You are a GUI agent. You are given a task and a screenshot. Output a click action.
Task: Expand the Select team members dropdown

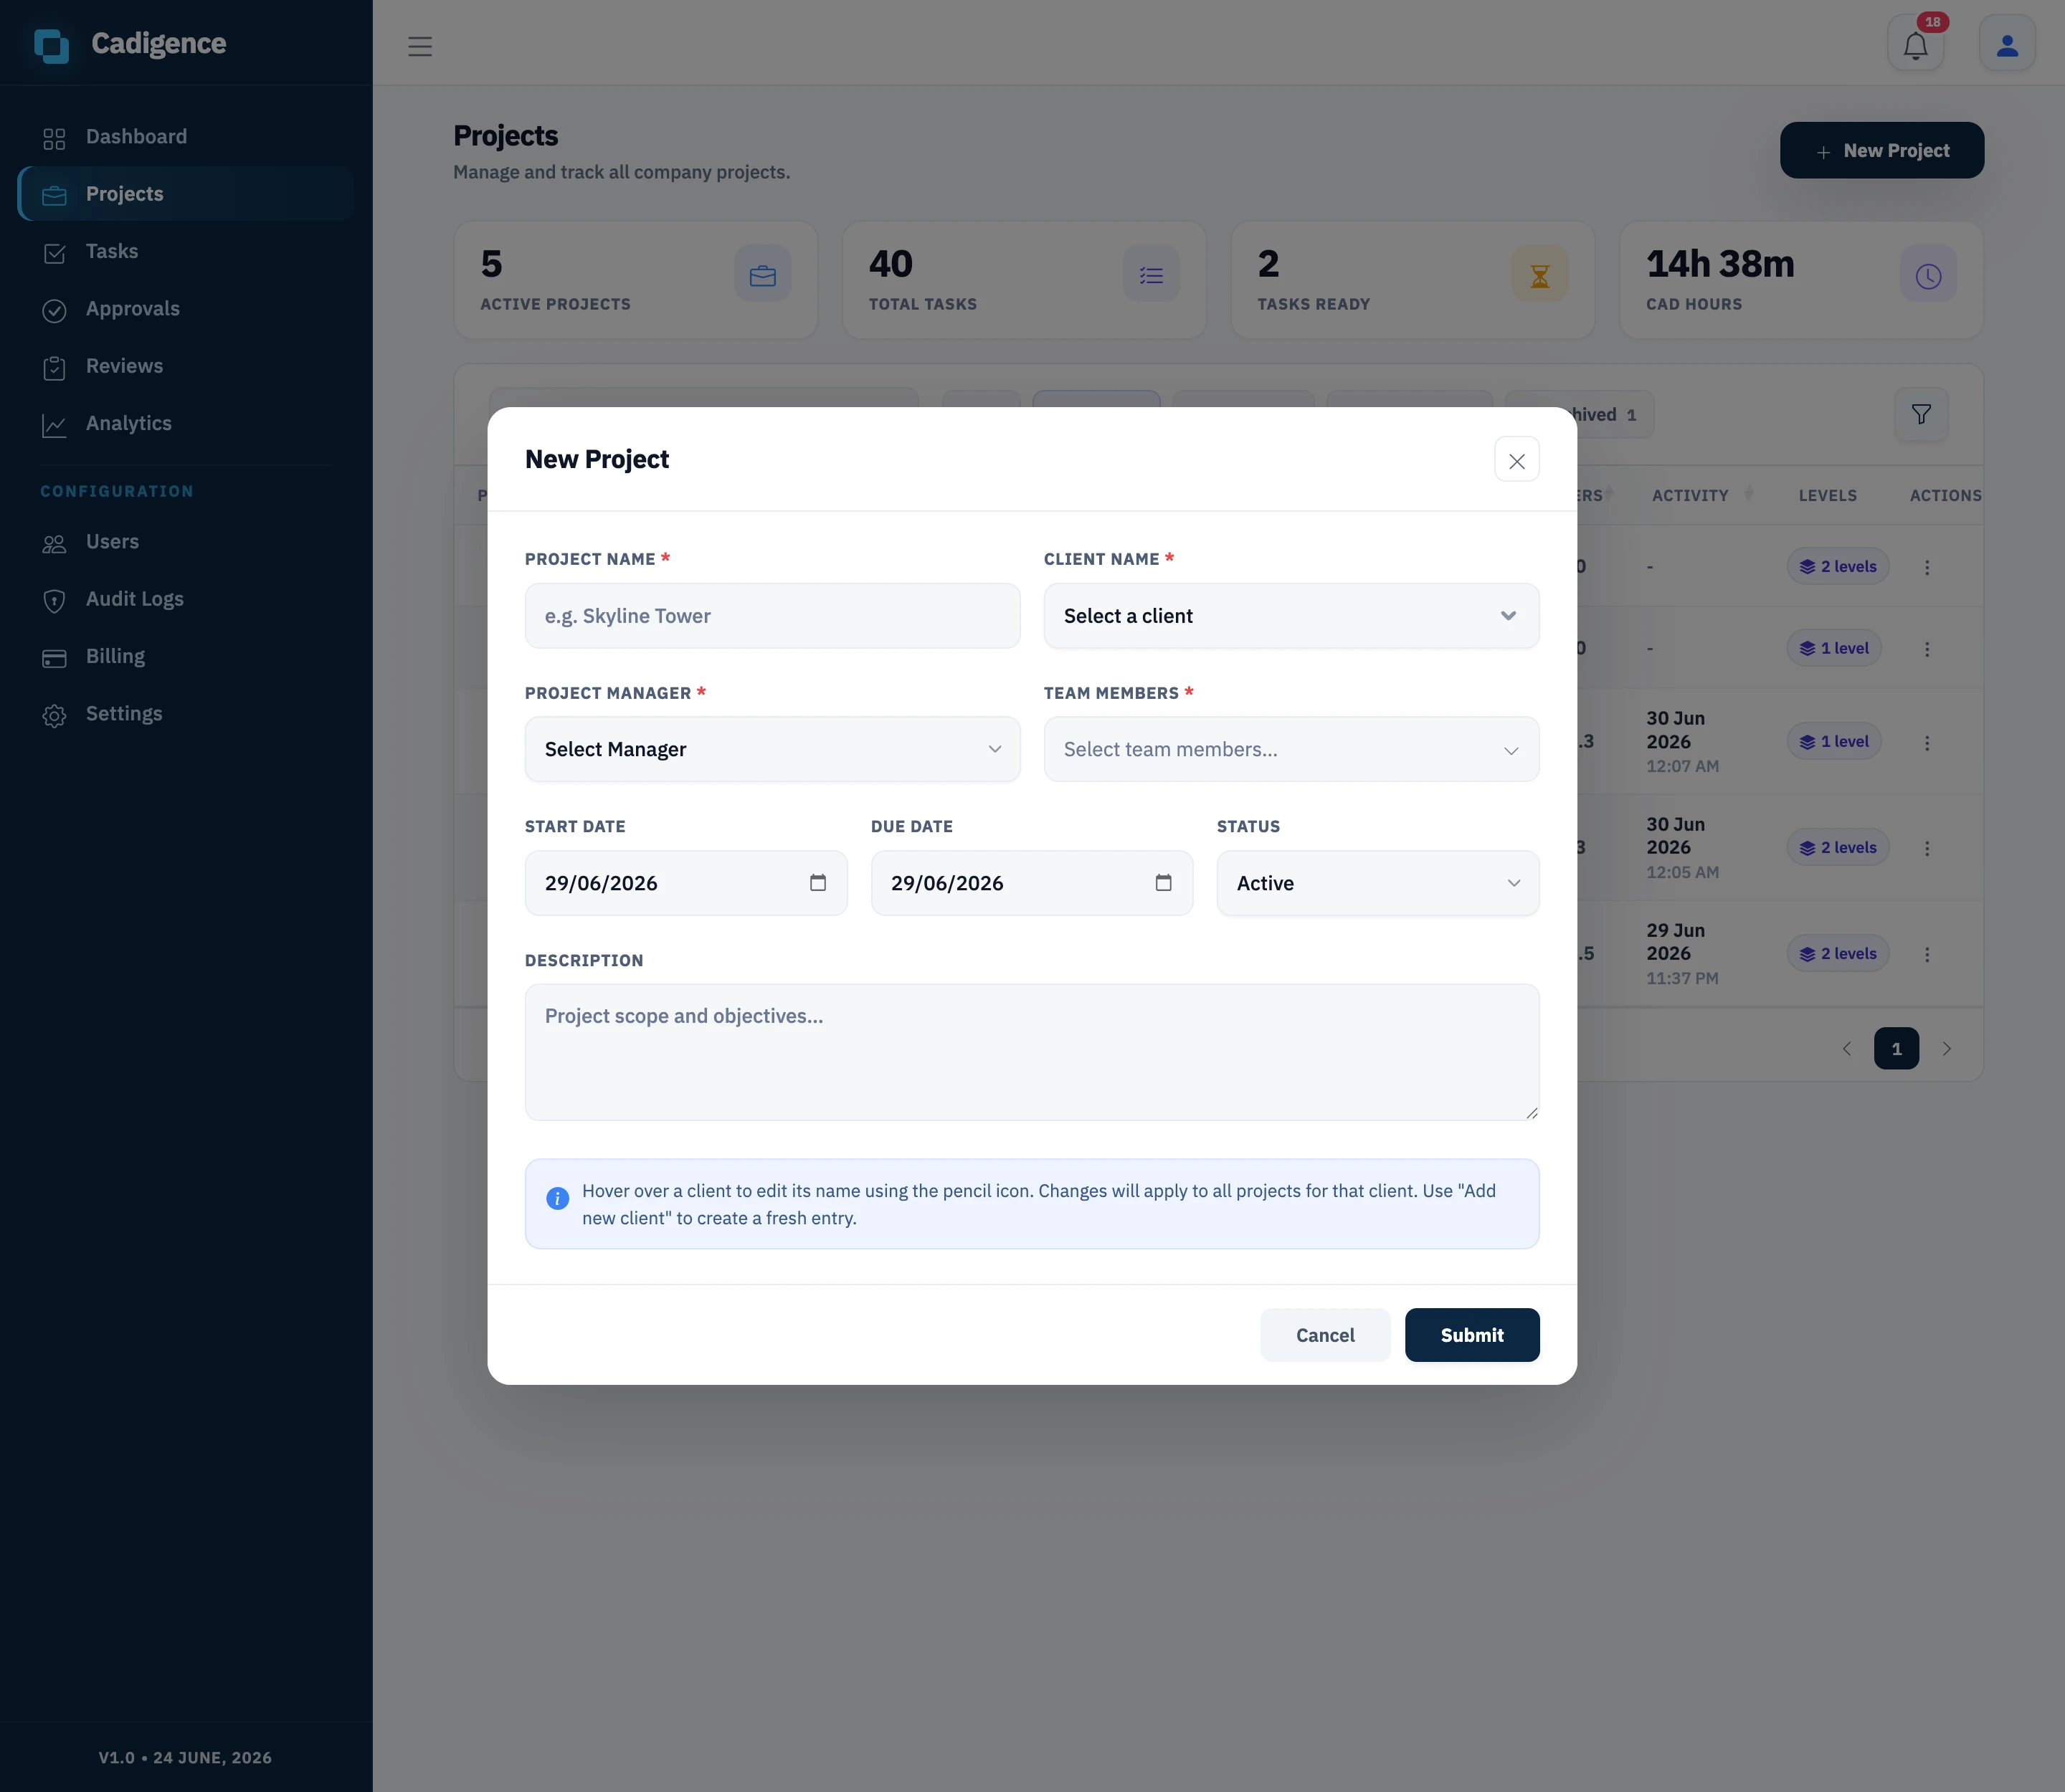1291,749
